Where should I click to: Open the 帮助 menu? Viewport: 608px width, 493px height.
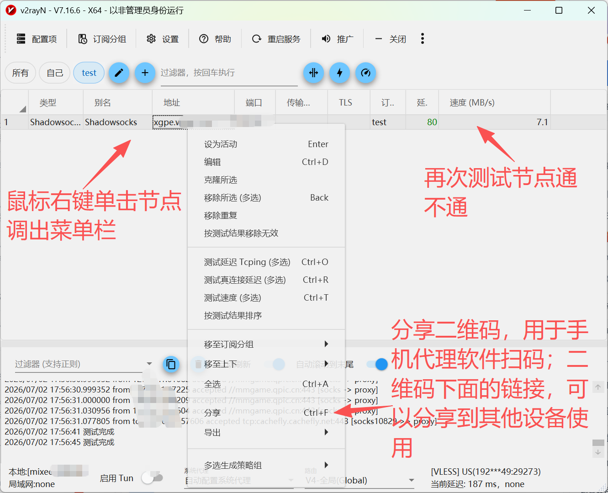pos(215,39)
